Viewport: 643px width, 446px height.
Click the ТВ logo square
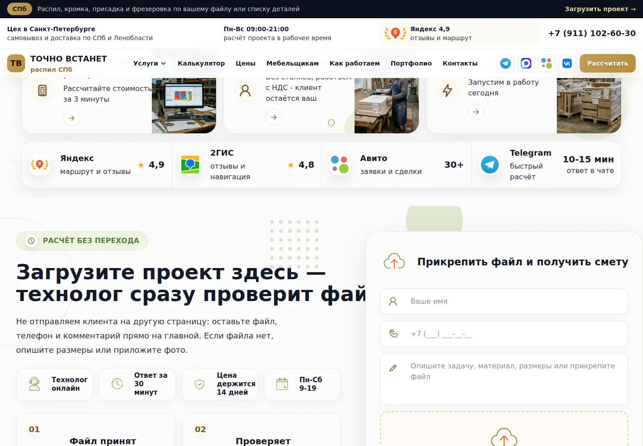pyautogui.click(x=16, y=63)
